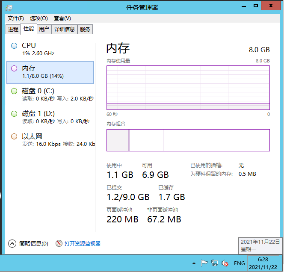The width and height of the screenshot is (284, 272).
Task: Click the Task Manager icon in title bar
Action: coord(9,7)
